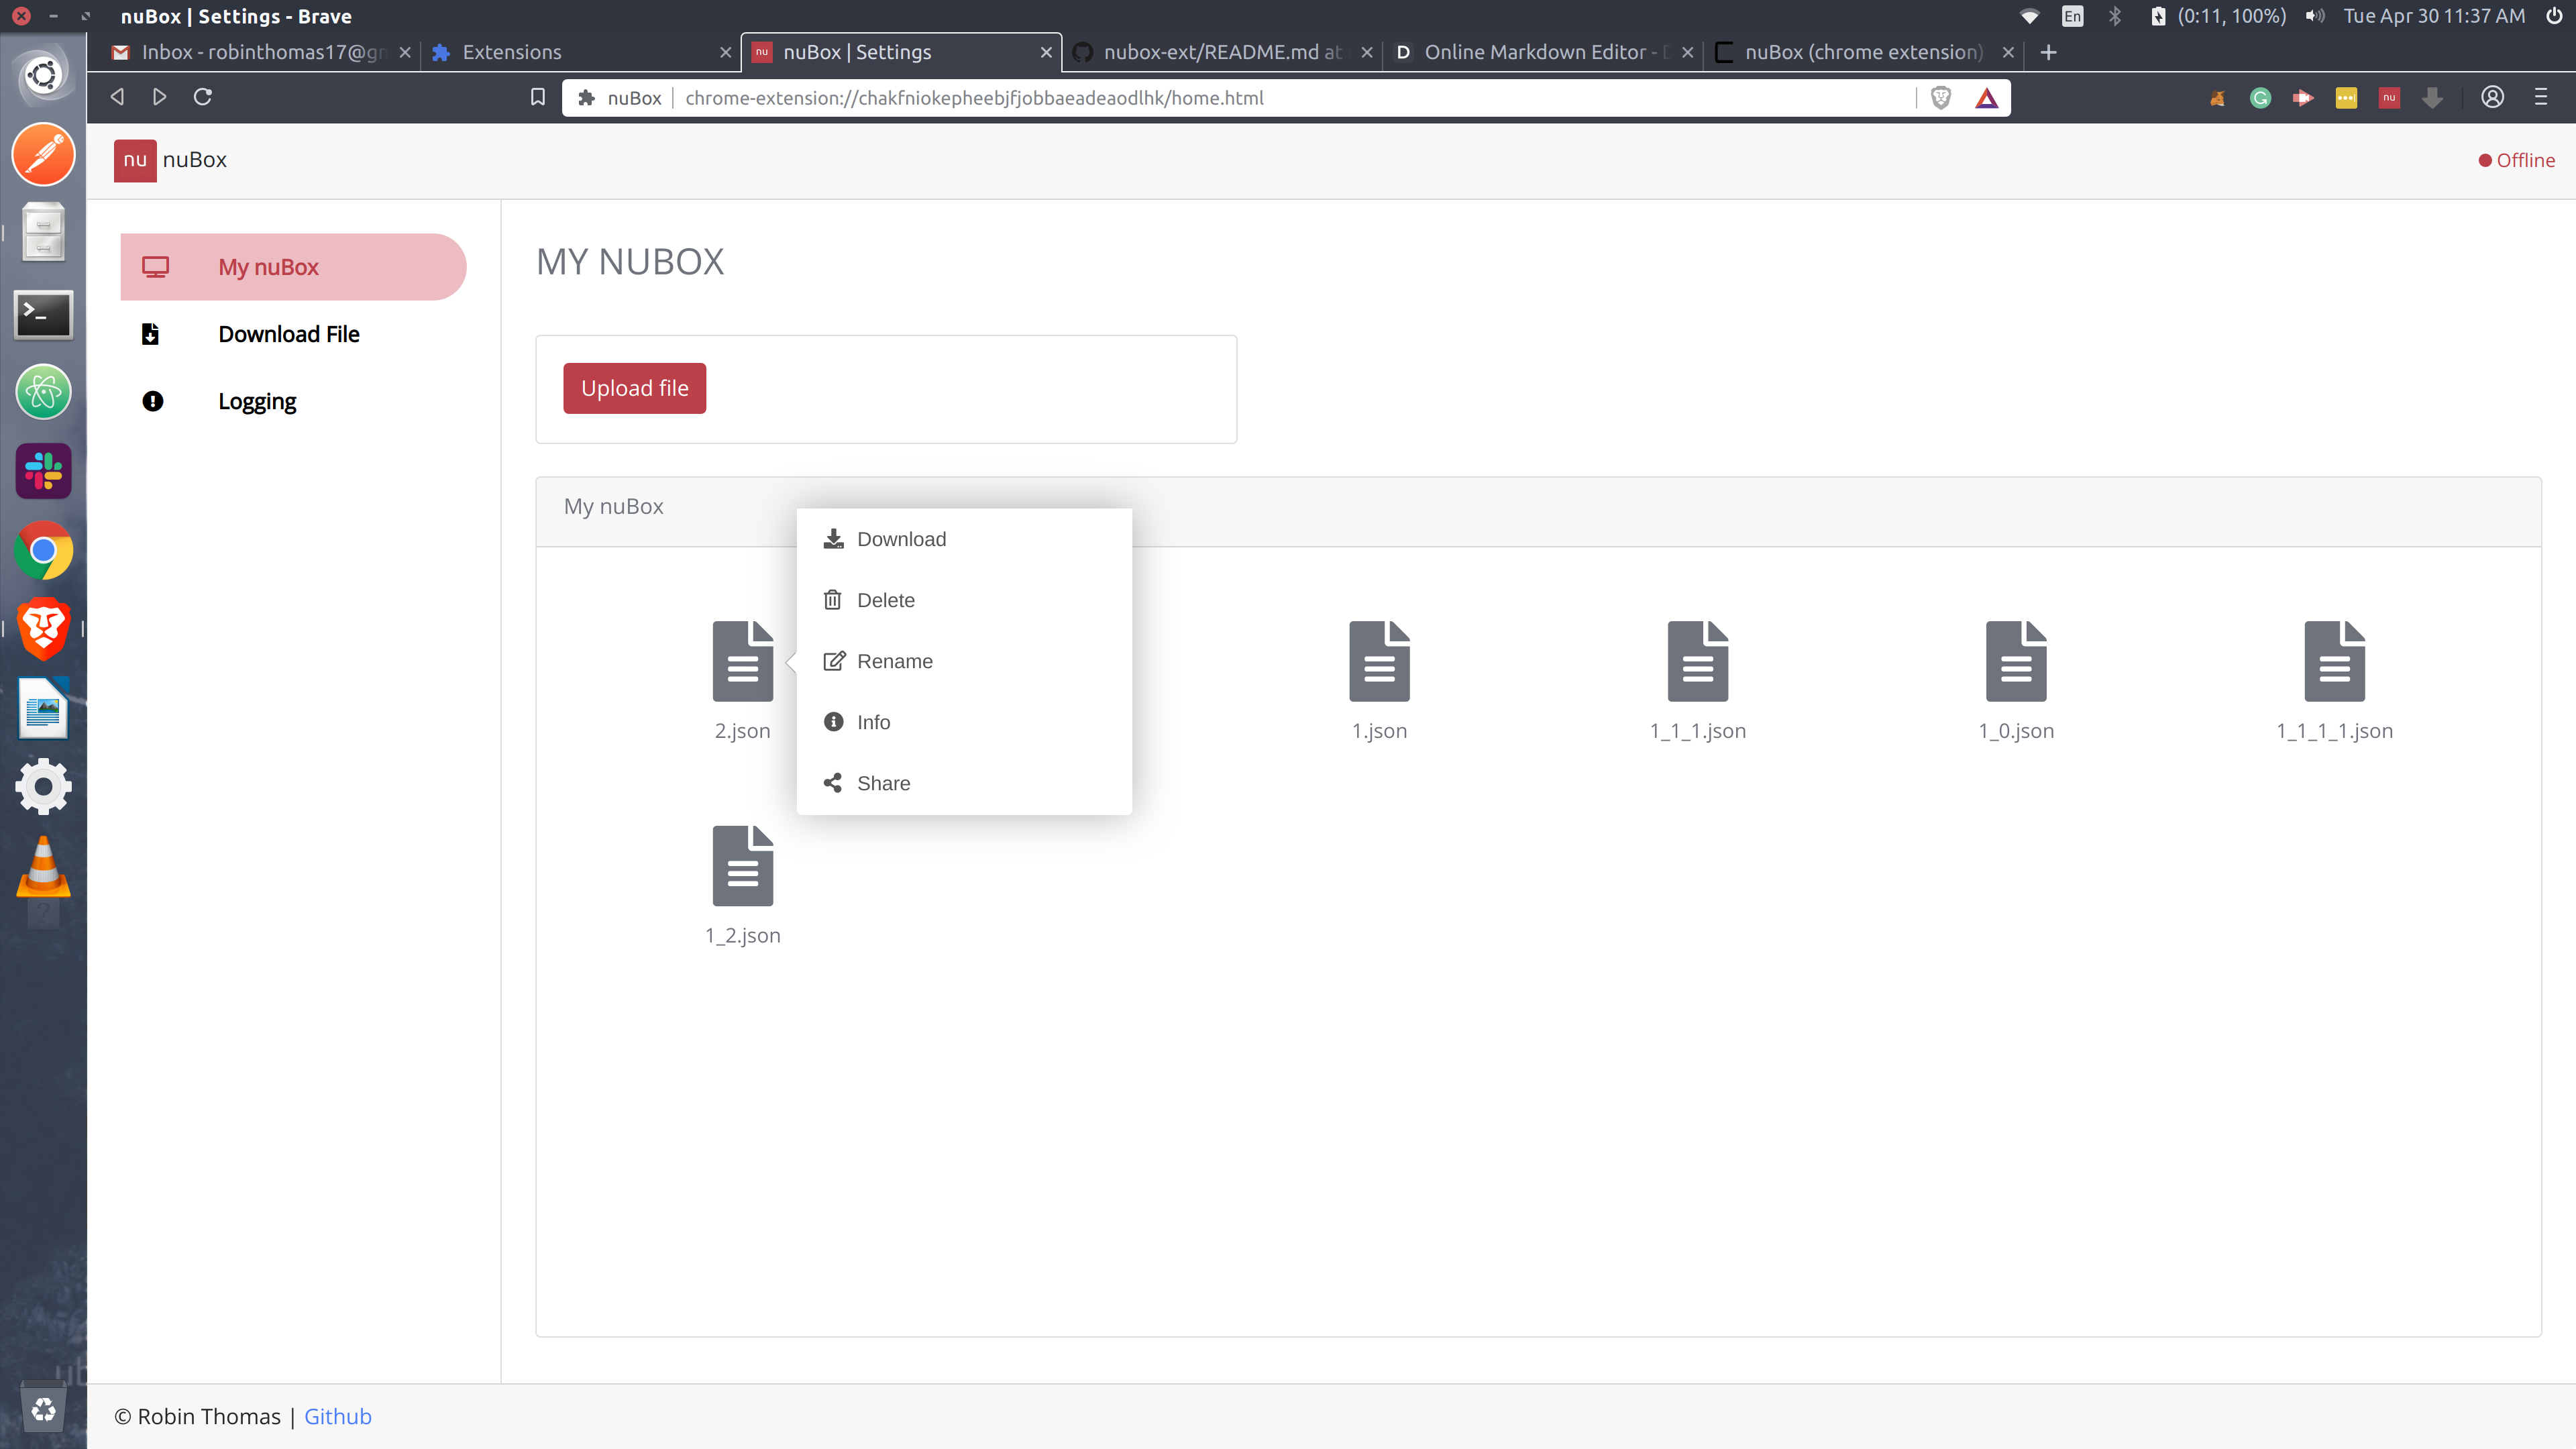This screenshot has height=1449, width=2576.
Task: Select the 1_1_1.json file icon
Action: [1697, 661]
